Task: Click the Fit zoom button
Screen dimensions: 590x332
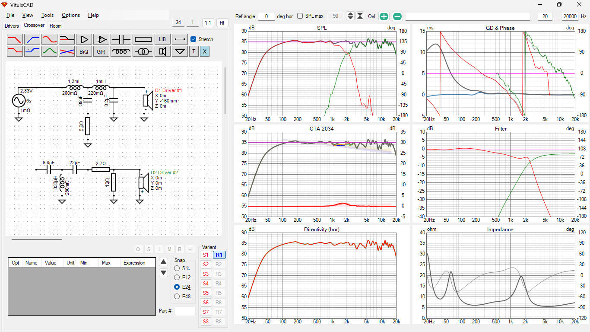Action: [222, 23]
